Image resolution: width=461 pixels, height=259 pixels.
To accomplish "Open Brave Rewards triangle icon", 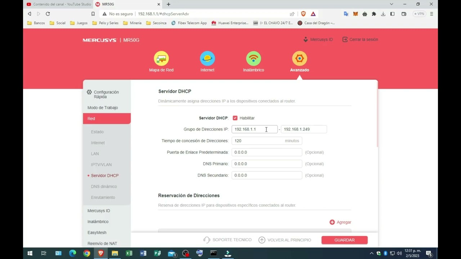I will (313, 14).
